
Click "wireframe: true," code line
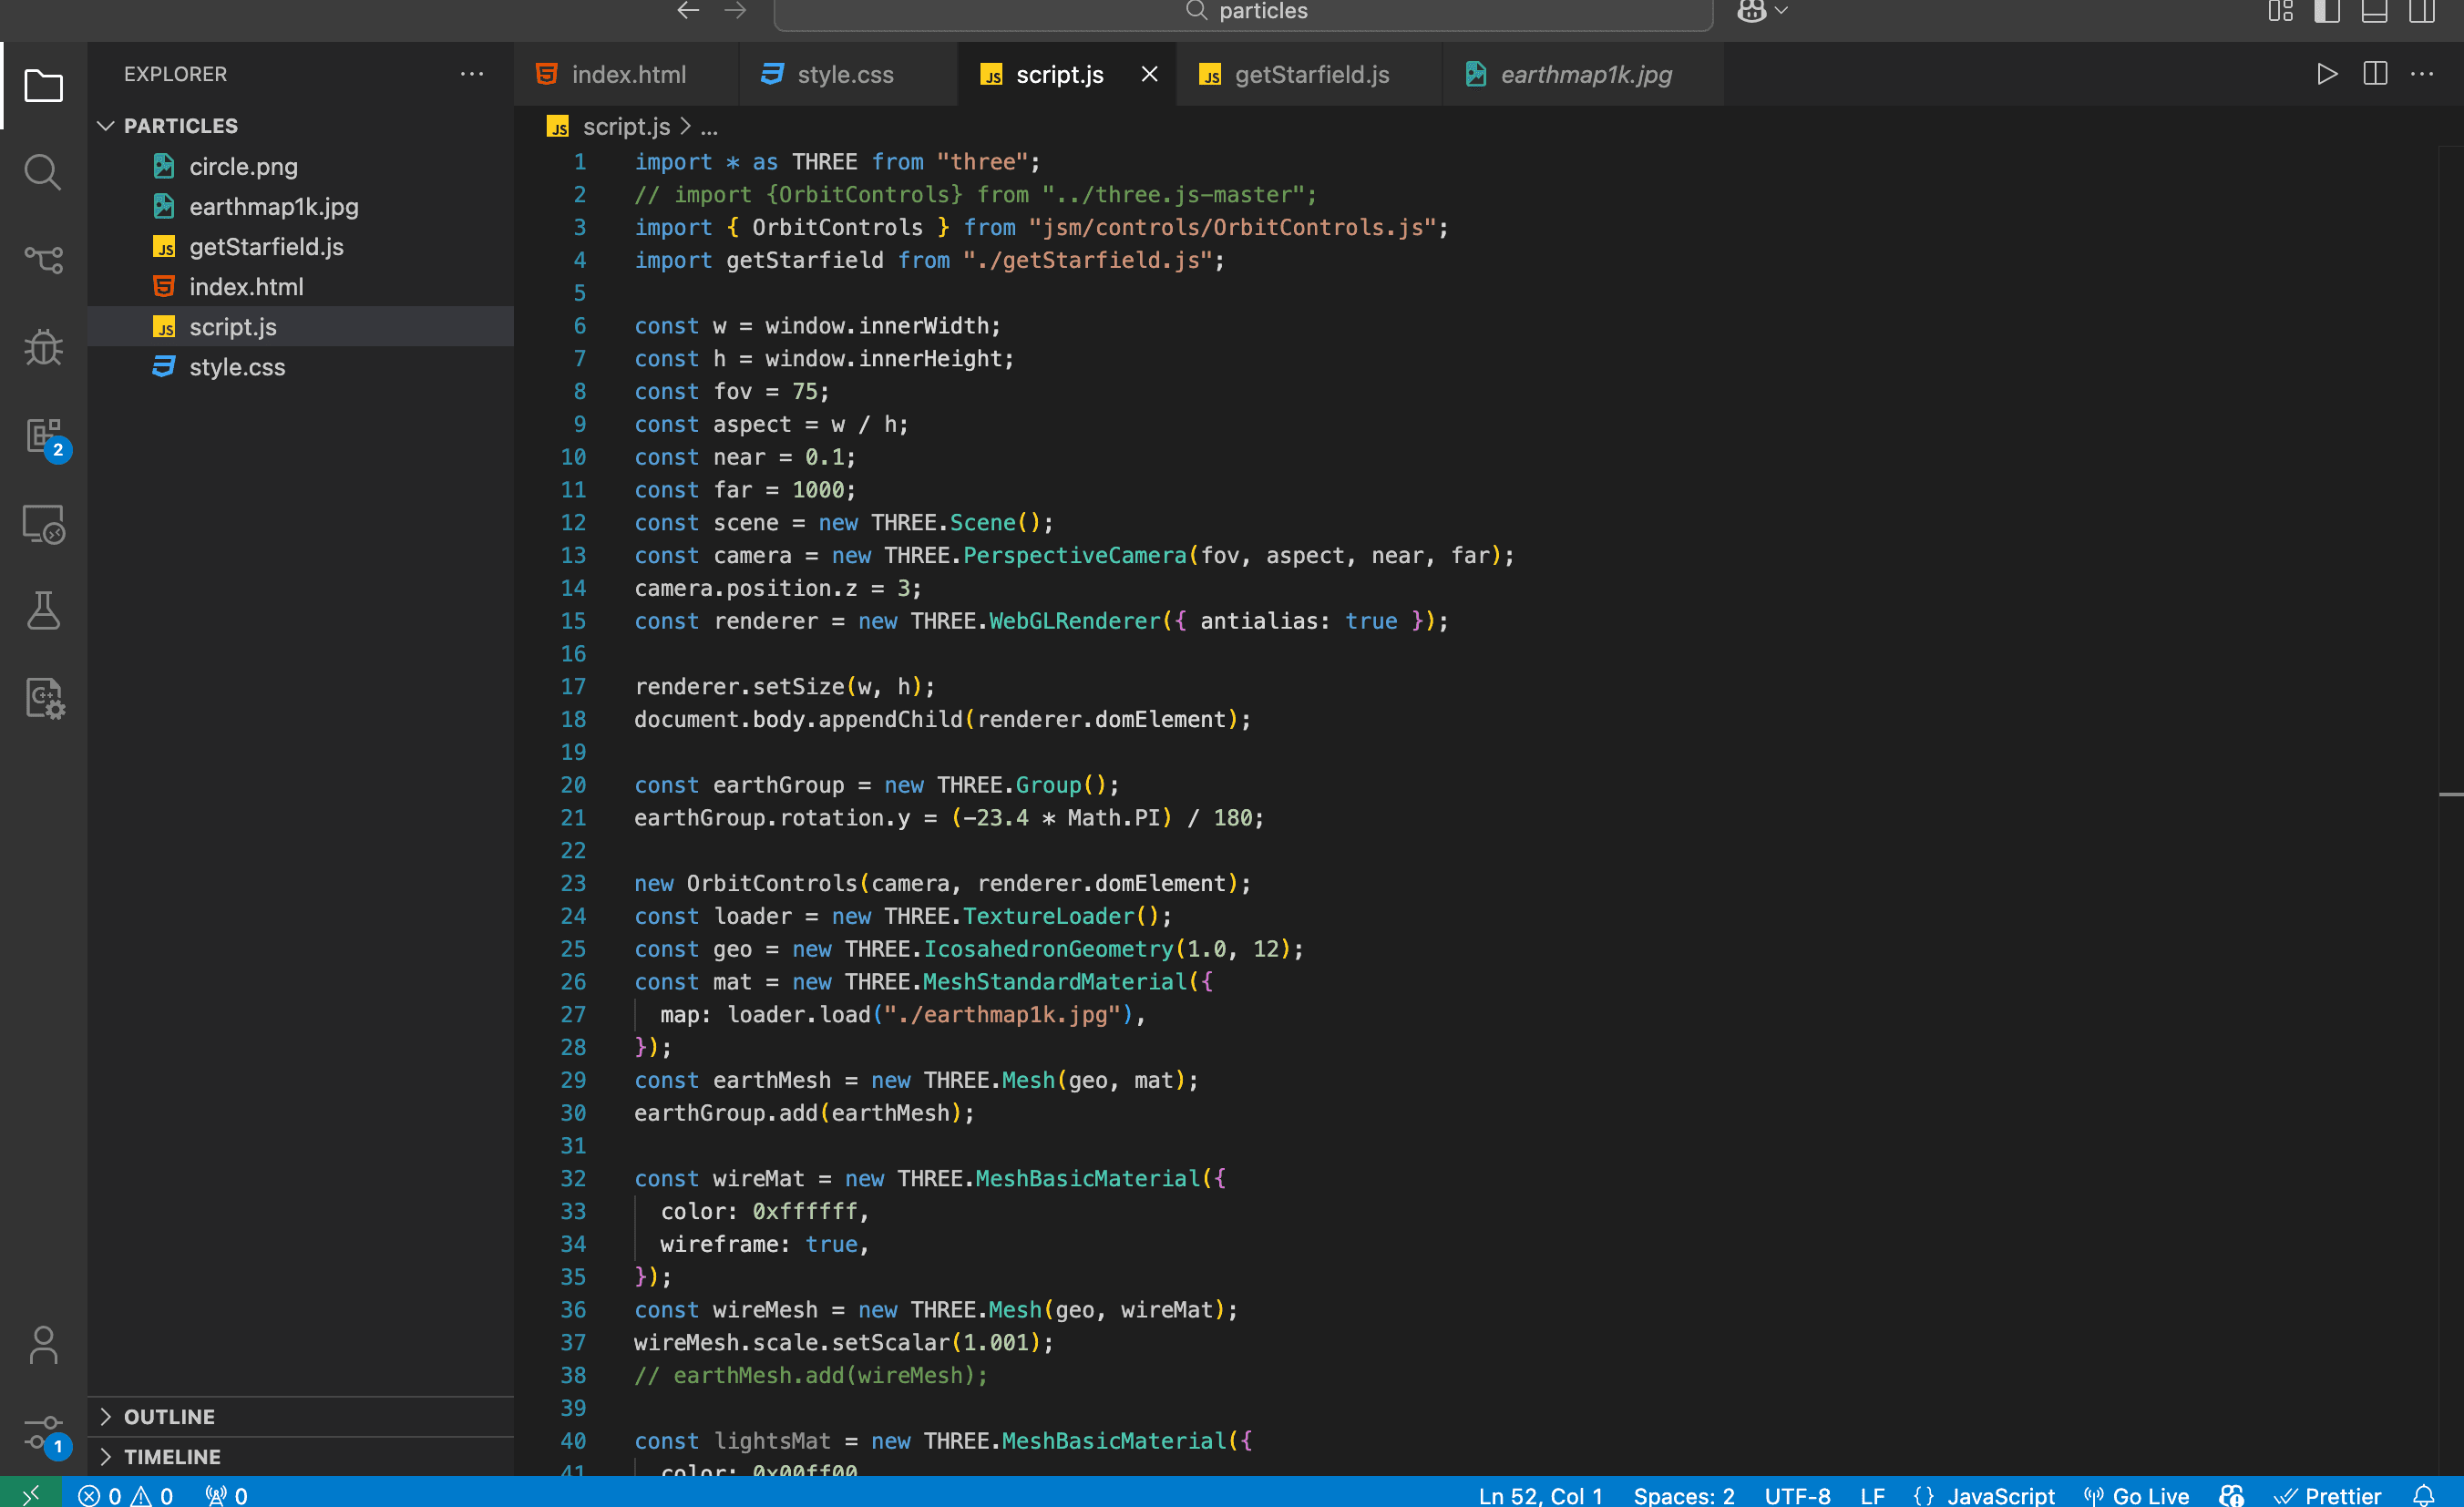764,1244
